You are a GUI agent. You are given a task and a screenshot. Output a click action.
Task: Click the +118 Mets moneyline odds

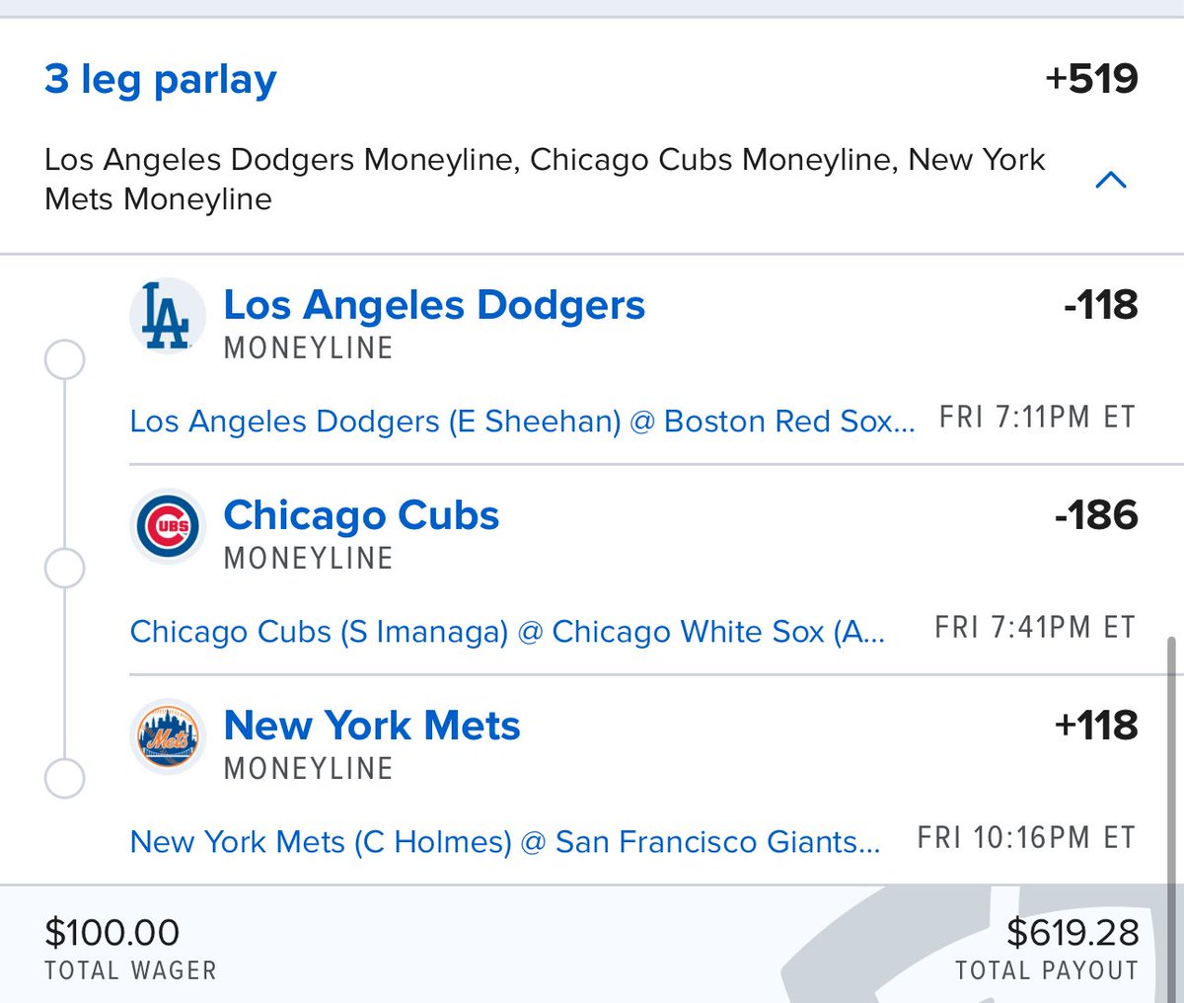(x=1096, y=726)
